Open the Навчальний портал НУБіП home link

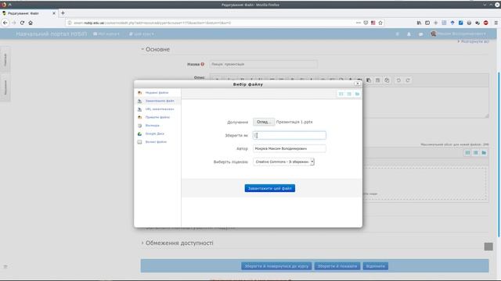(51, 34)
